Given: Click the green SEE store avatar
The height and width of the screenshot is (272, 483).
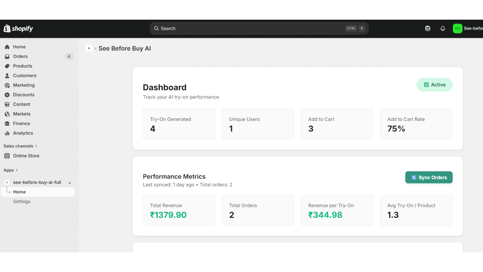Looking at the screenshot, I should [x=458, y=28].
